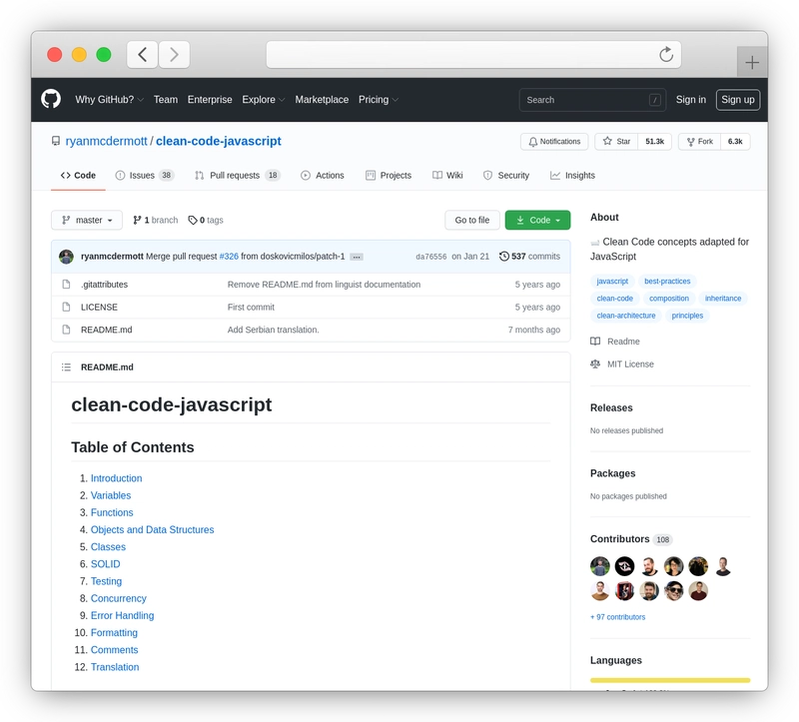Open the .gitattributes file
The width and height of the screenshot is (799, 722).
[105, 285]
